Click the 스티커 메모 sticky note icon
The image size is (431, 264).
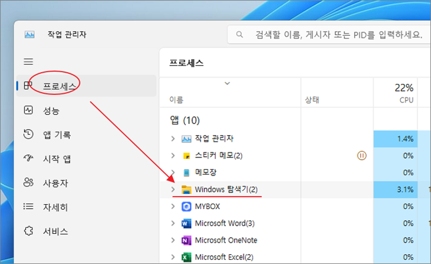(186, 156)
